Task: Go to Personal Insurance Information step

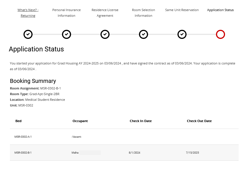Action: click(x=67, y=13)
